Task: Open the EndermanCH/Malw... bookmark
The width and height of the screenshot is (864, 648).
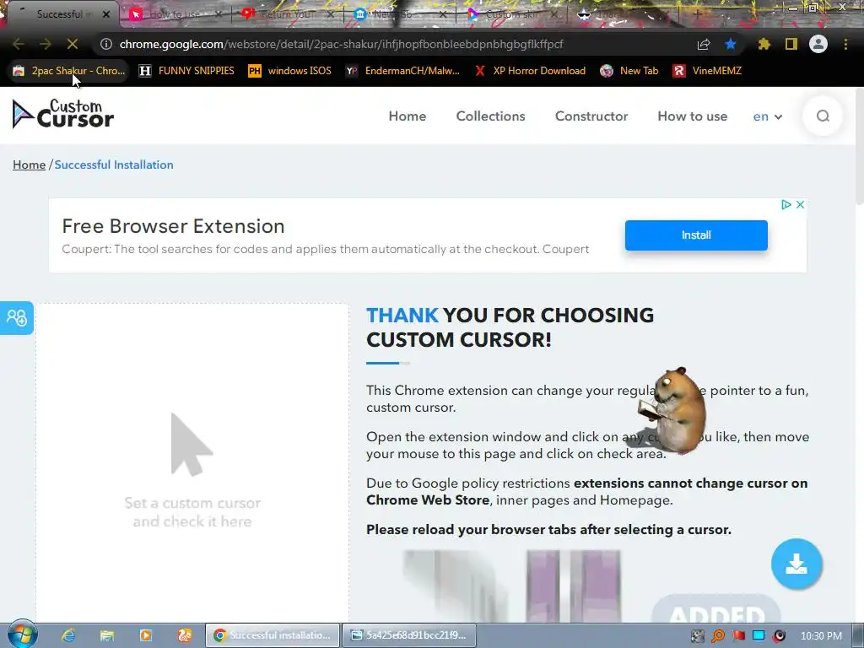Action: tap(402, 71)
